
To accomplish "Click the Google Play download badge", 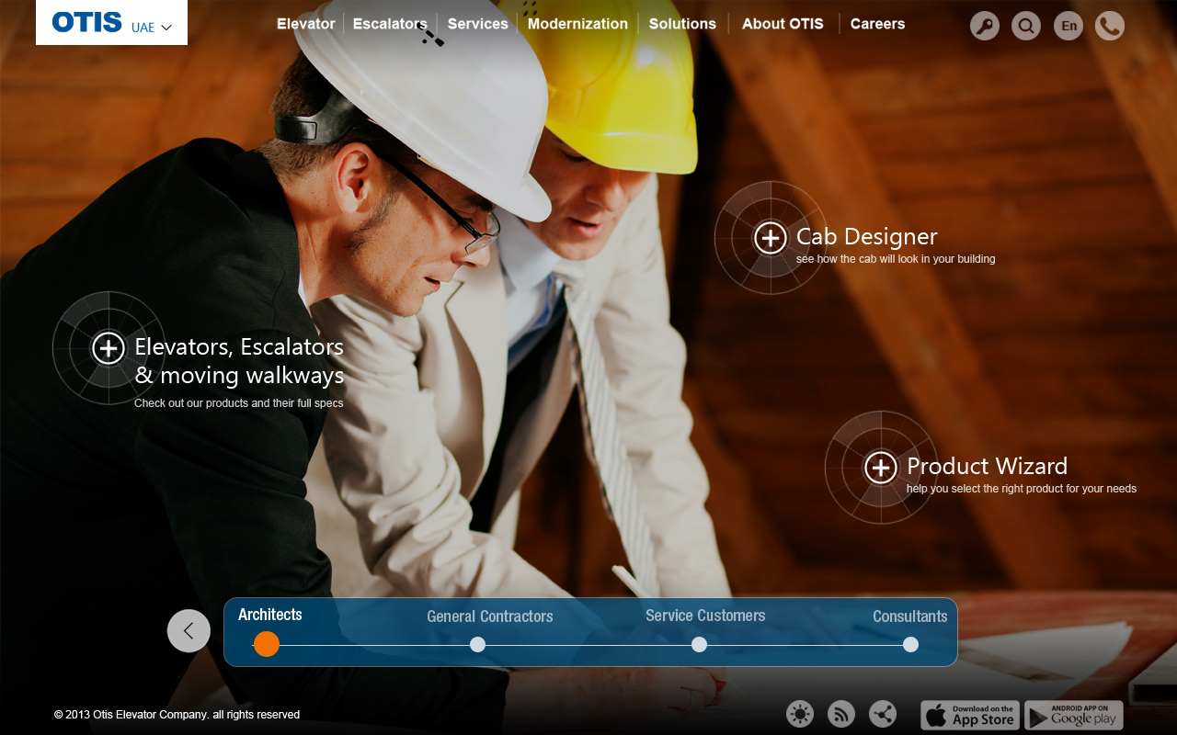I will click(1074, 716).
